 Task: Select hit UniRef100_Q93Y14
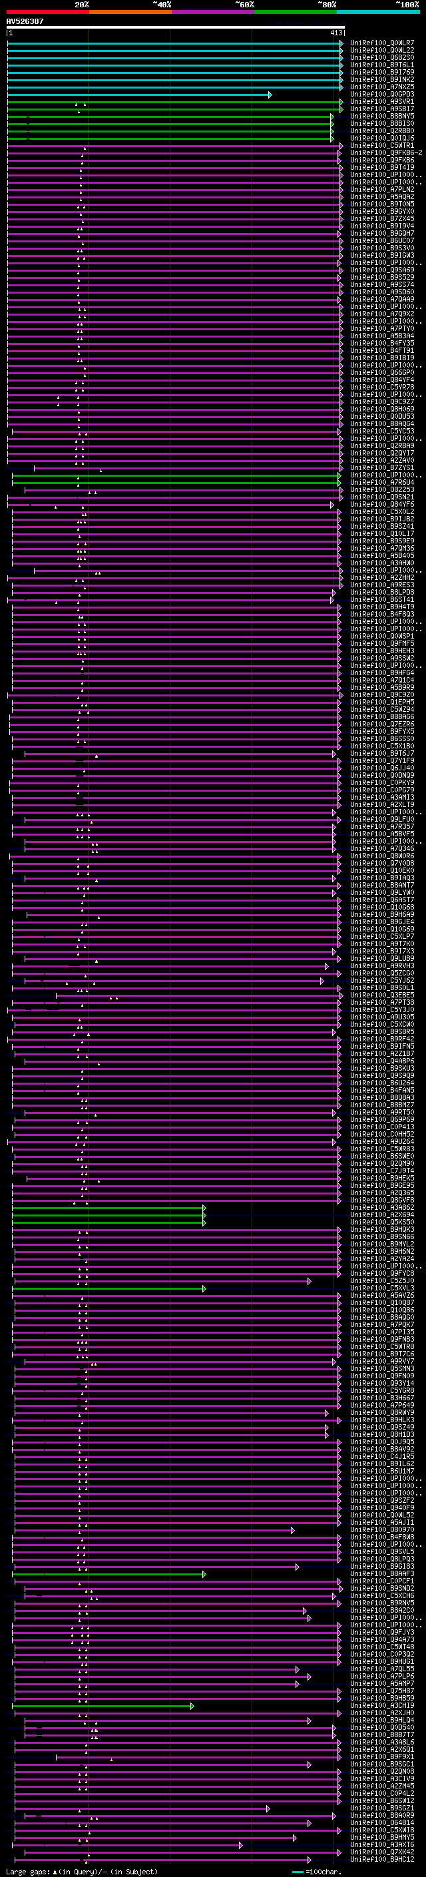tap(382, 1383)
